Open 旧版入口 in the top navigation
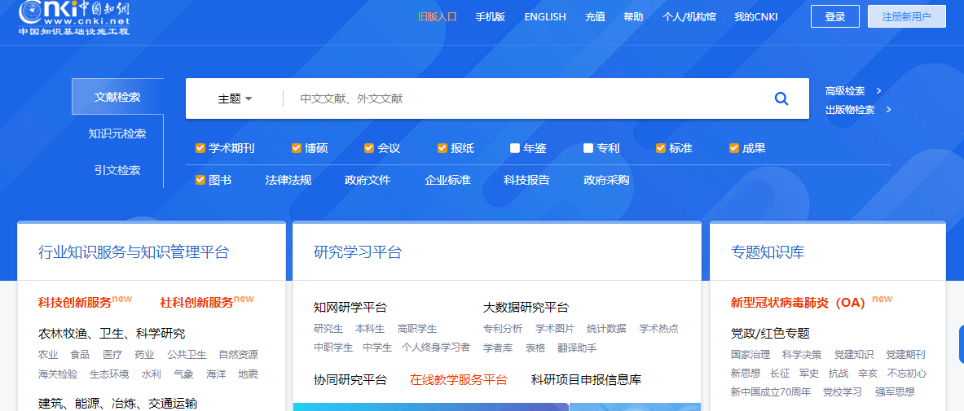The width and height of the screenshot is (964, 411). point(437,16)
